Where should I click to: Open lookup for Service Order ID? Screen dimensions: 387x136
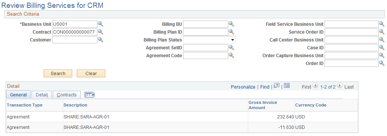382,32
